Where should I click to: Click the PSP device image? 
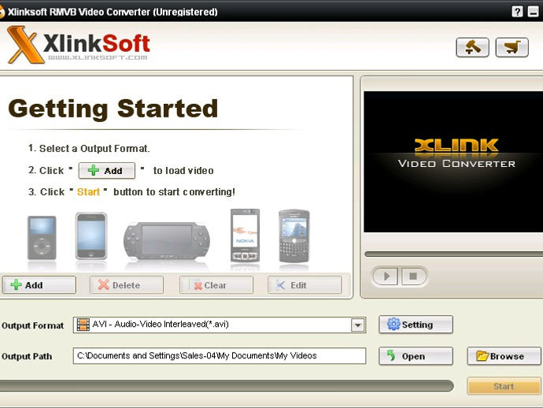click(x=167, y=241)
